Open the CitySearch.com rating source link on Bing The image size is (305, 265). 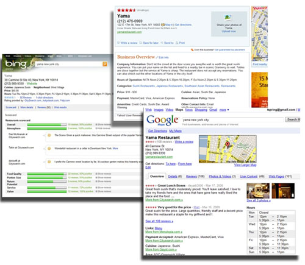(x=33, y=101)
